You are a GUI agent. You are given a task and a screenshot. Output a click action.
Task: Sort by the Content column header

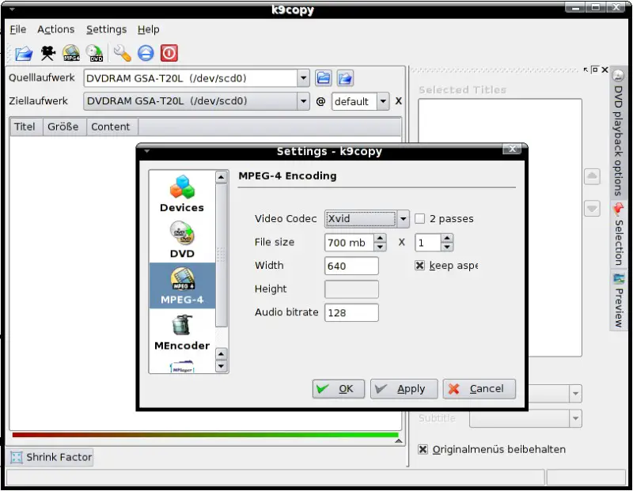point(112,127)
